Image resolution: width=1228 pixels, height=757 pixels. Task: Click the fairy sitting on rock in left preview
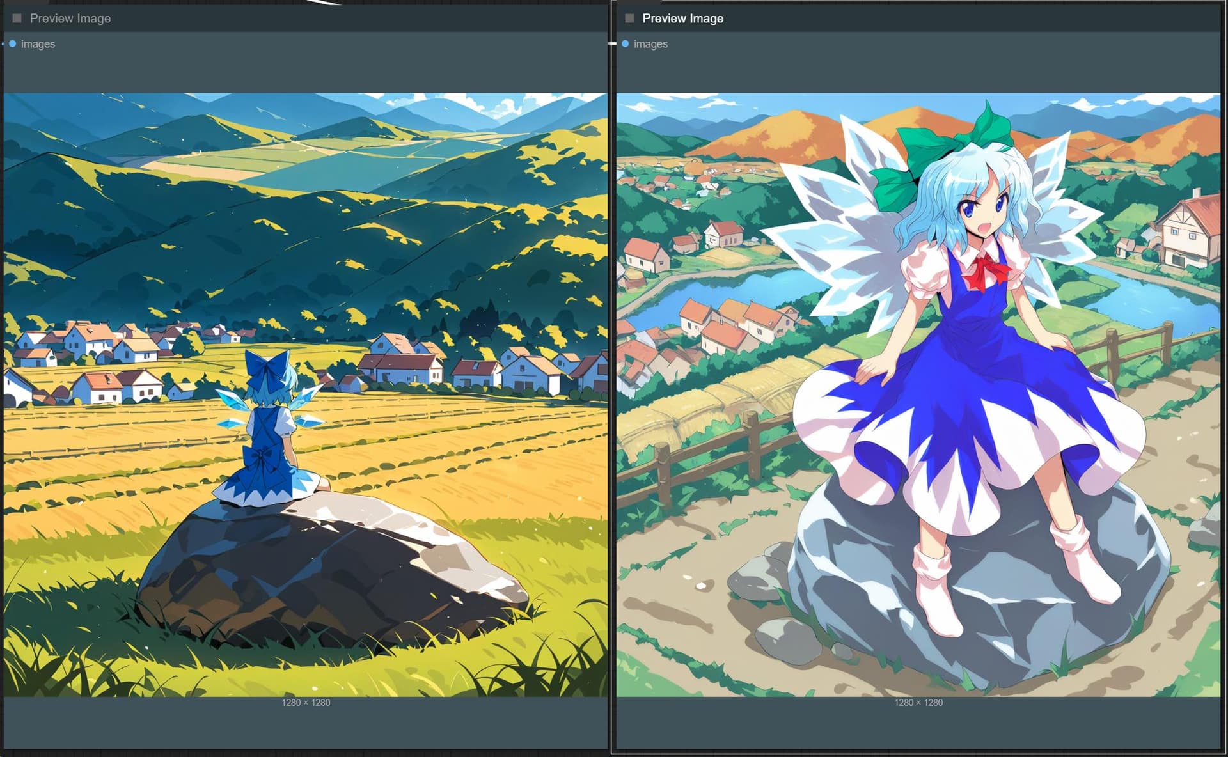[x=269, y=428]
